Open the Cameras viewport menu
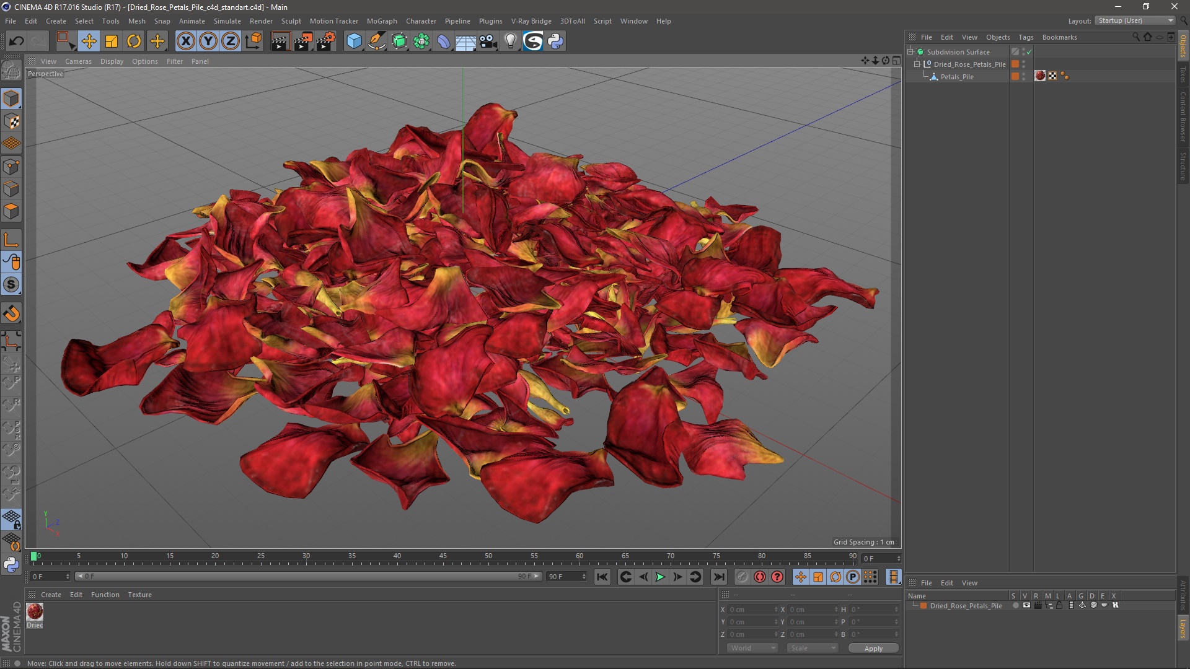 click(78, 61)
